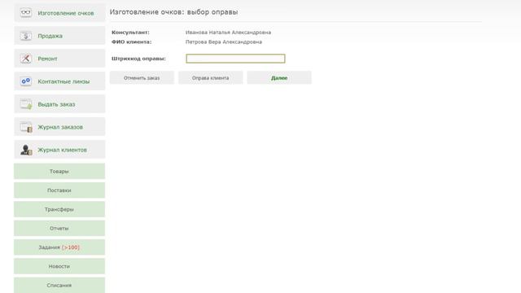
Task: Click the Продажа sale icon
Action: click(25, 36)
